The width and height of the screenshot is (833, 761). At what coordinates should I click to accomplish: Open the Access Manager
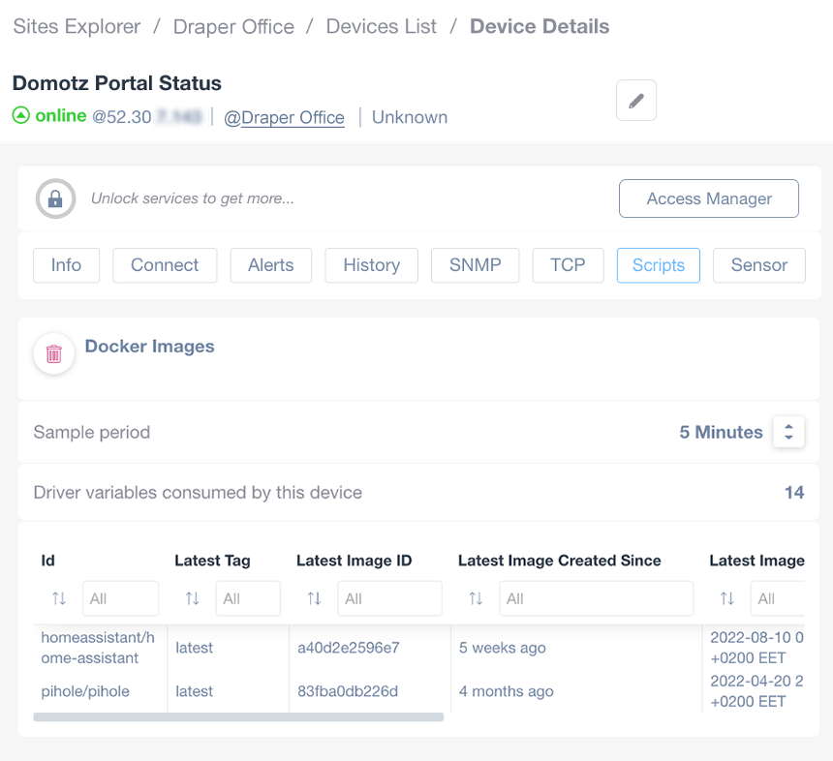(709, 198)
